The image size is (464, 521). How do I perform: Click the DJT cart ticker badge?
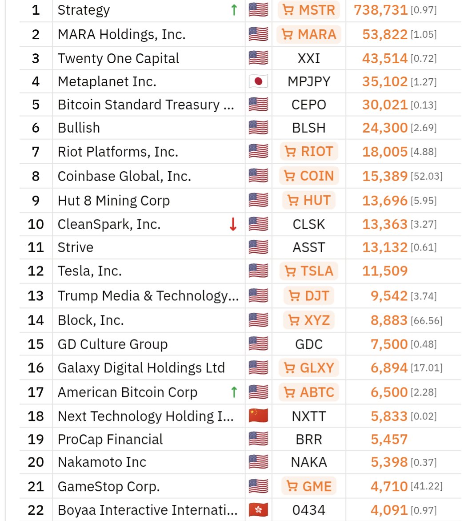[309, 295]
